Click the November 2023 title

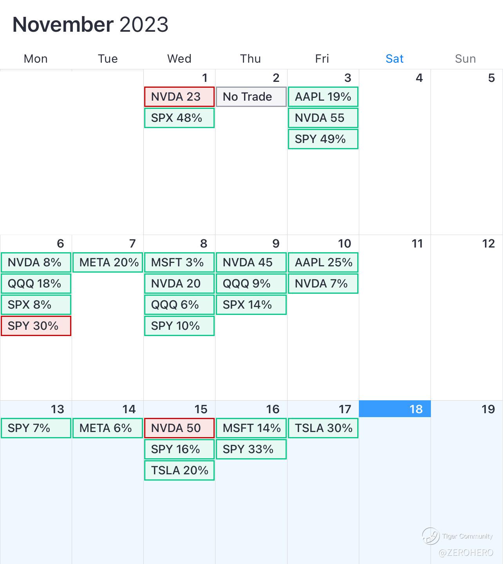coord(90,24)
